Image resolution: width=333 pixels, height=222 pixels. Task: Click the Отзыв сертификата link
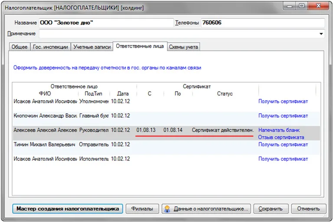pos(281,137)
